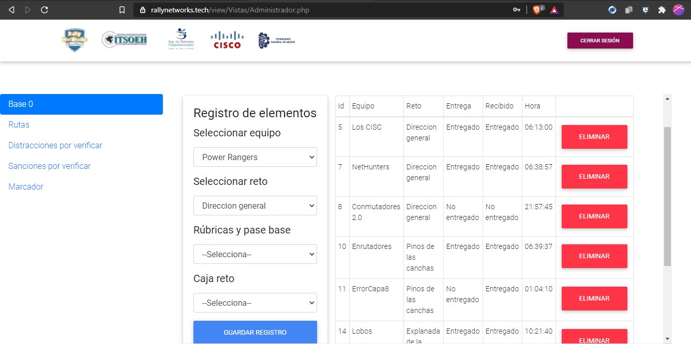Expand the Seleccionar reto dropdown
Screen dimensions: 691x344
(x=255, y=206)
